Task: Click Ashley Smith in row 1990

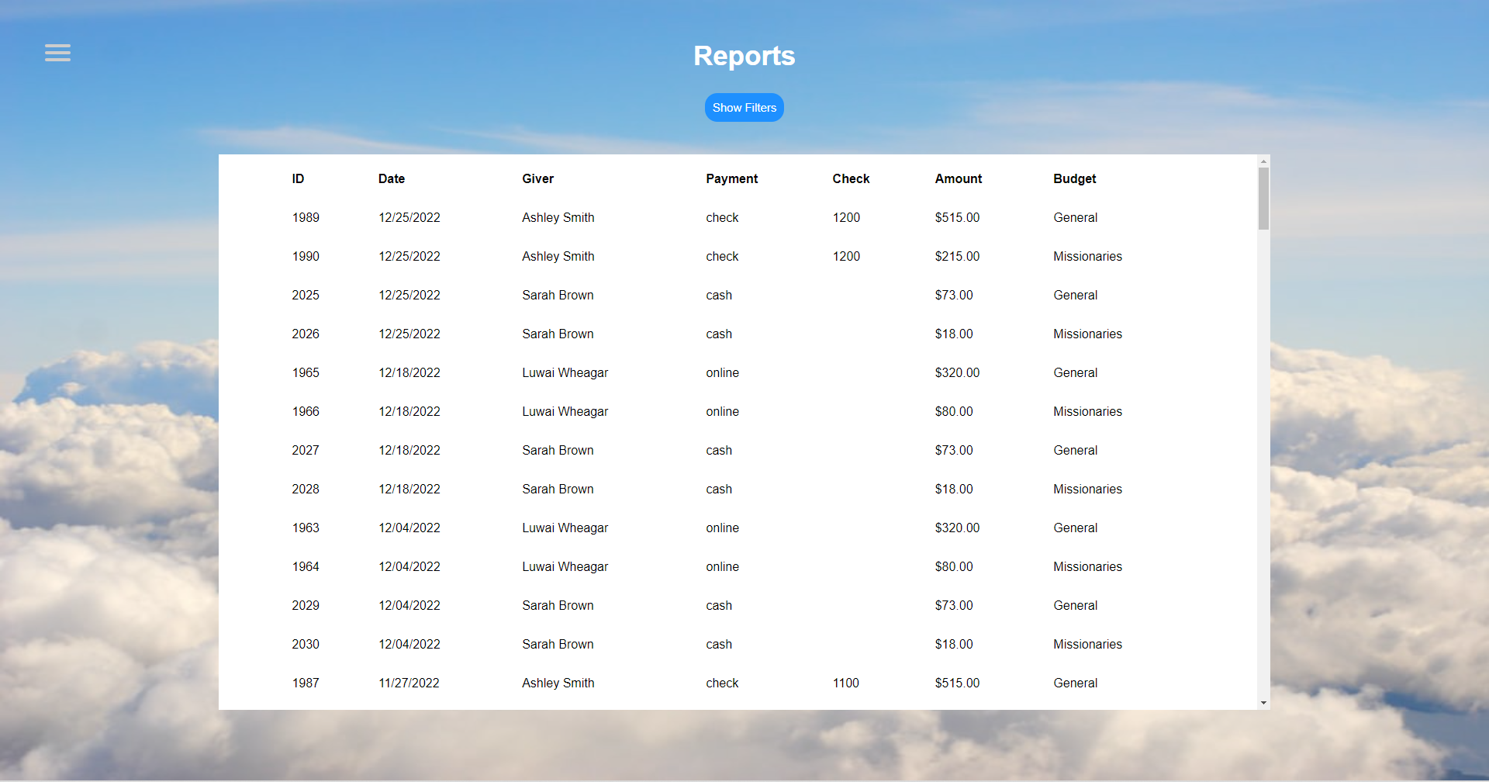Action: coord(558,256)
